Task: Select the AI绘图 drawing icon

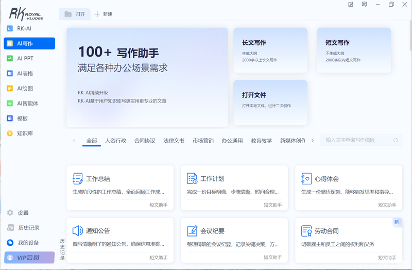Action: tap(10, 88)
